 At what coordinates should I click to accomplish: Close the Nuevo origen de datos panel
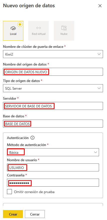click(x=100, y=6)
